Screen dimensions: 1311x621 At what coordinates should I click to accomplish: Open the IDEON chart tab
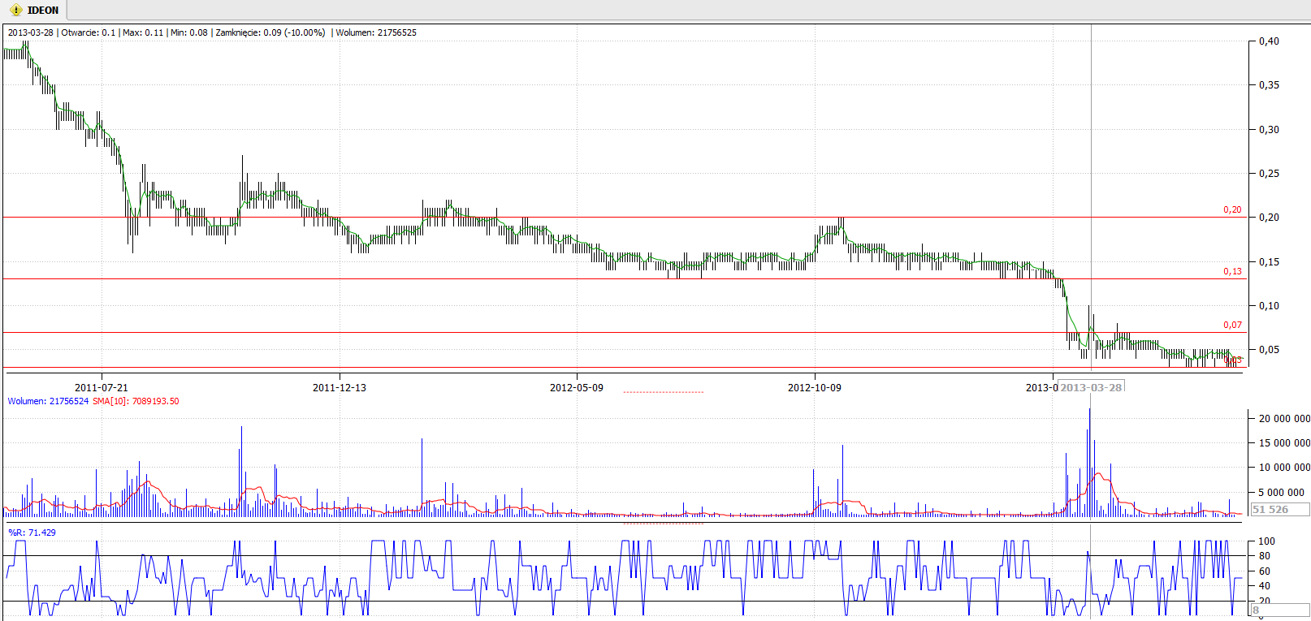pyautogui.click(x=33, y=11)
